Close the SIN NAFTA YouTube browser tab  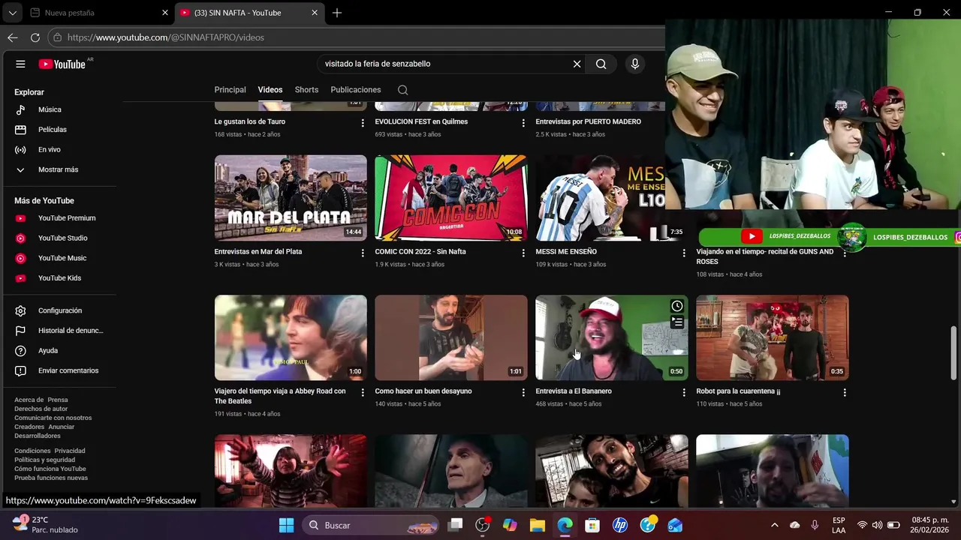click(315, 13)
